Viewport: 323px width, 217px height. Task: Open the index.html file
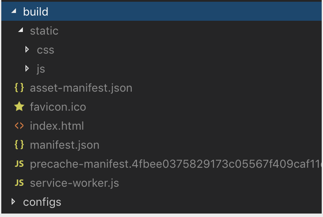[57, 126]
